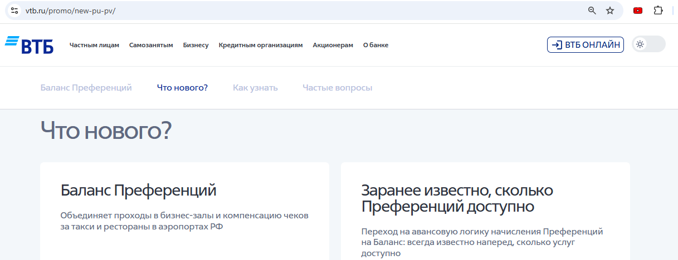Switch to the Баланс Преференций tab
This screenshot has height=260, width=678.
(86, 88)
